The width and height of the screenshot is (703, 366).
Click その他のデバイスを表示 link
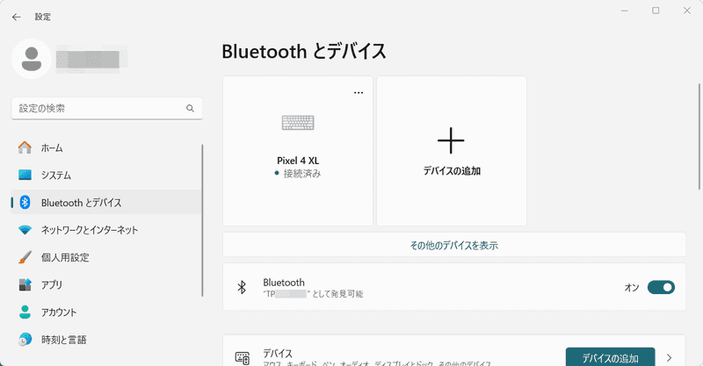tap(453, 246)
